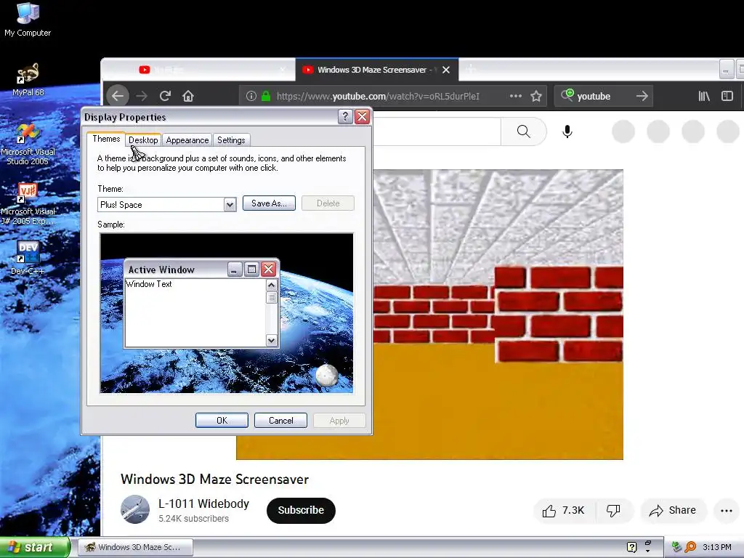Toggle the browser sidebar icon
The height and width of the screenshot is (558, 744).
click(727, 97)
